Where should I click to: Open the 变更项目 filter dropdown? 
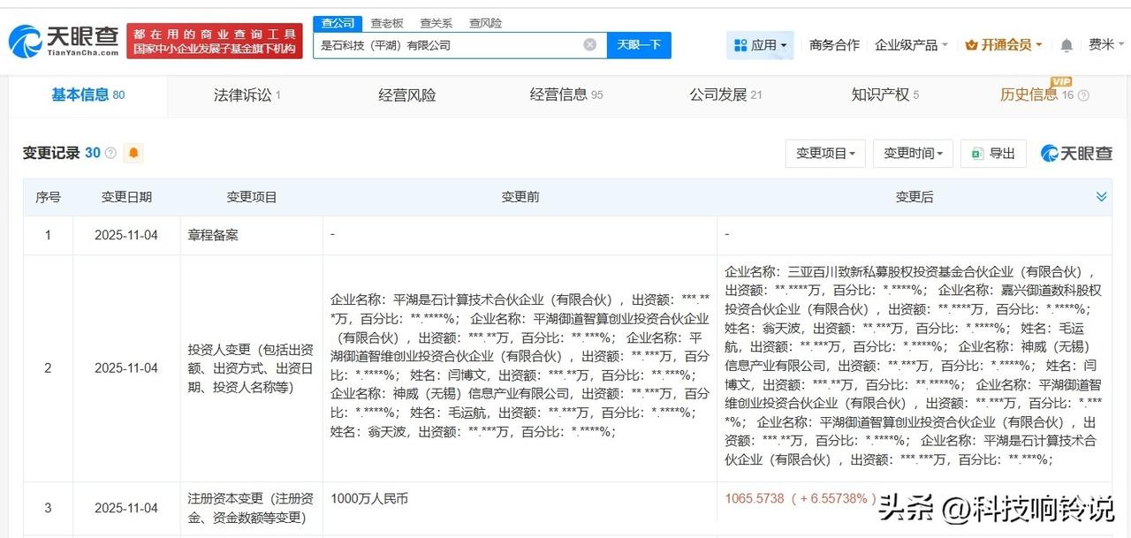pyautogui.click(x=824, y=153)
